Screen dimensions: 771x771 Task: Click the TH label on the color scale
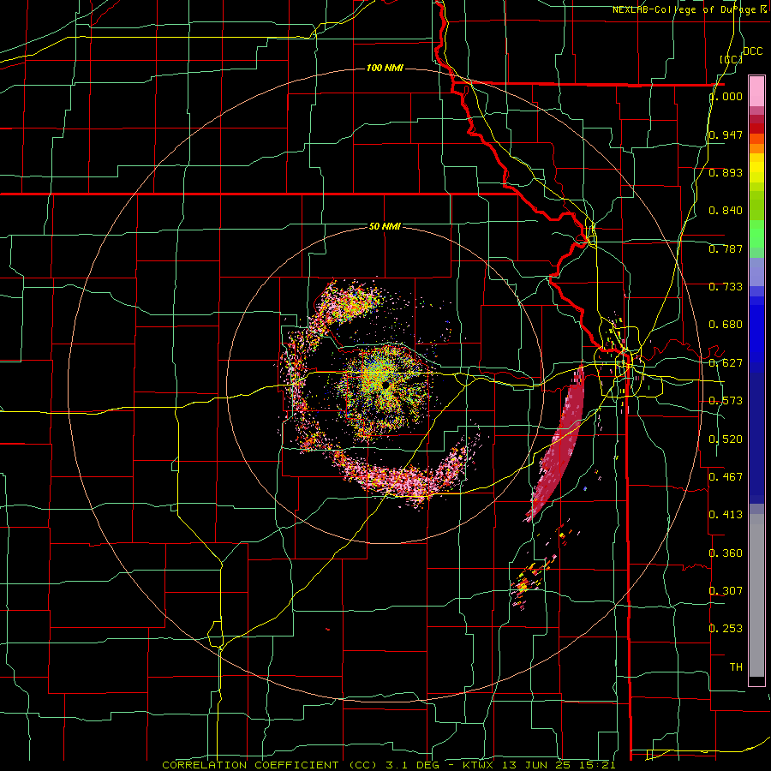736,666
